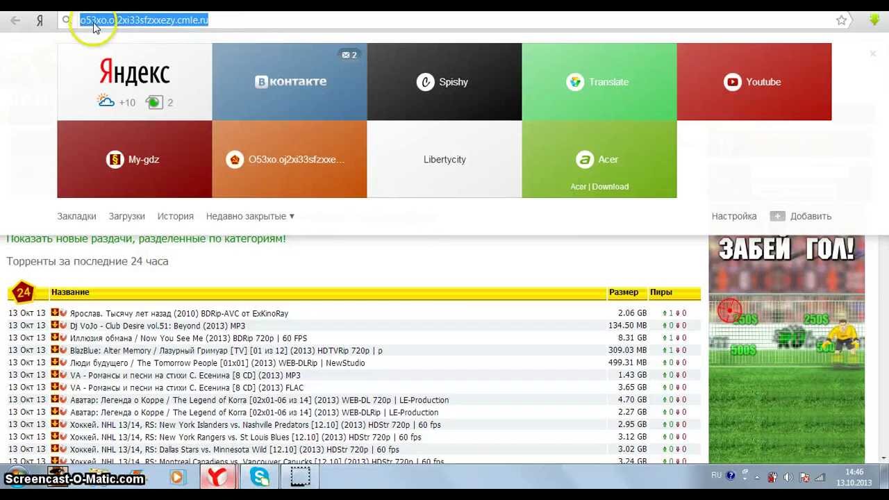This screenshot has height=500, width=889.
Task: Open torrent 'Иллюзия обмана / Now You See Me'
Action: 188,338
